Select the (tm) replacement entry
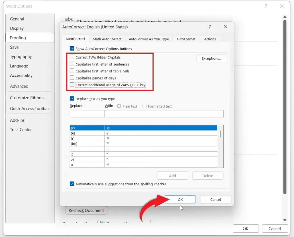294x237 pixels. pos(144,144)
